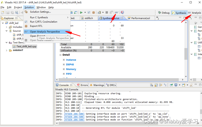202x127 pixels.
Task: Open the Edit menu
Action: [x=9, y=7]
